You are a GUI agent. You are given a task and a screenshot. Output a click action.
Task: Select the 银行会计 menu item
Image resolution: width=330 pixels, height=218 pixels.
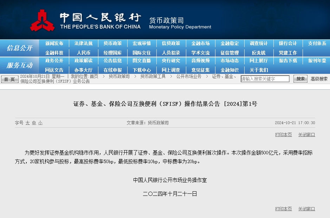pos(288,43)
